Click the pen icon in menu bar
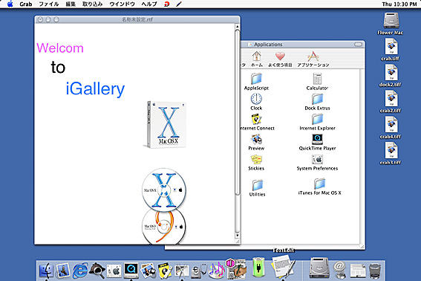The image size is (421, 281). click(179, 4)
